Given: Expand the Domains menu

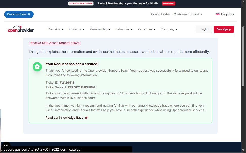Looking at the screenshot, I should click(55, 29).
